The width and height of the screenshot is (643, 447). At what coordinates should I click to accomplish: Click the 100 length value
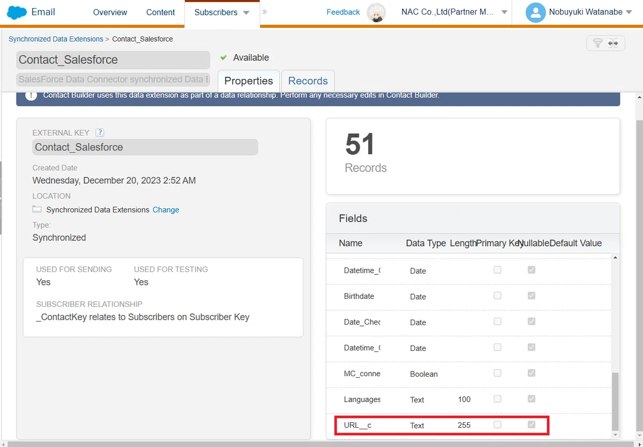(x=464, y=399)
